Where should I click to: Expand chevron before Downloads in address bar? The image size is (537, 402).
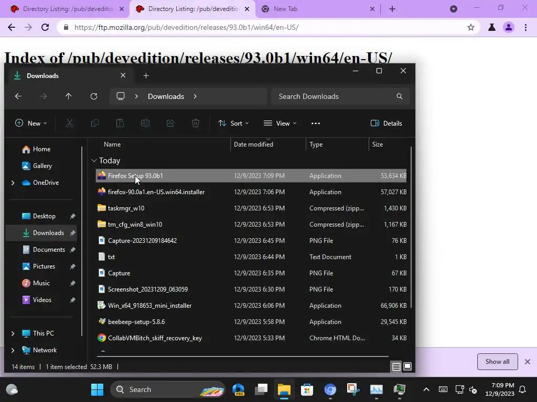tap(136, 96)
